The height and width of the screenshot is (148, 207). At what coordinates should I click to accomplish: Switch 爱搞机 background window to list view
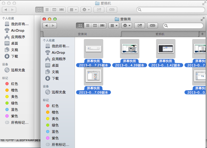pos(47,10)
